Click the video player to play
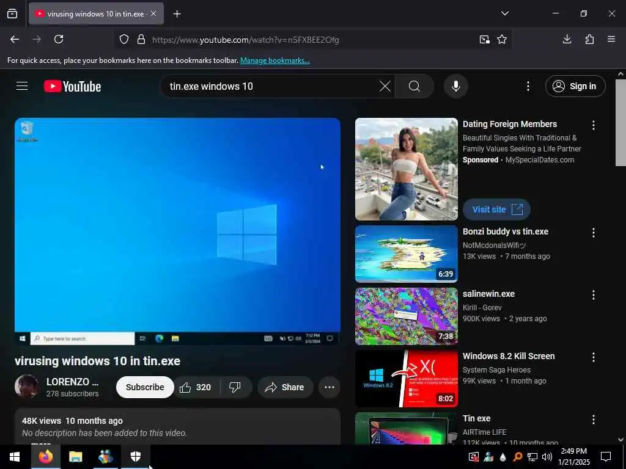 tap(178, 231)
